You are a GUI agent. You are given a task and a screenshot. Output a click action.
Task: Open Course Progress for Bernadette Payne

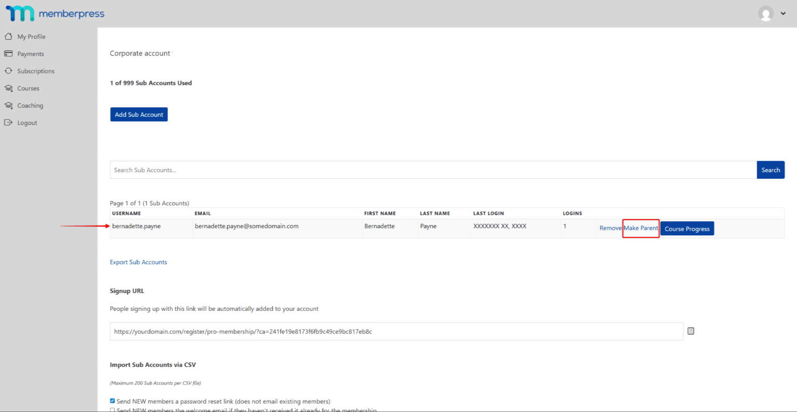point(687,228)
